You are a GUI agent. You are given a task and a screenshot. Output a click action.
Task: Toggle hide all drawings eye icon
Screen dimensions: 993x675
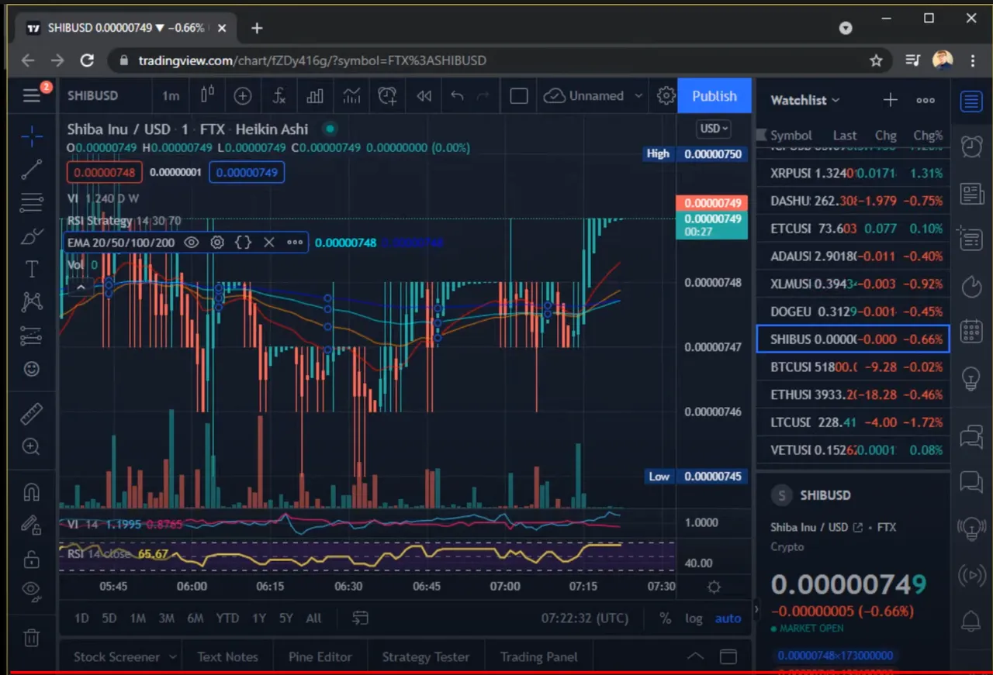click(x=32, y=591)
